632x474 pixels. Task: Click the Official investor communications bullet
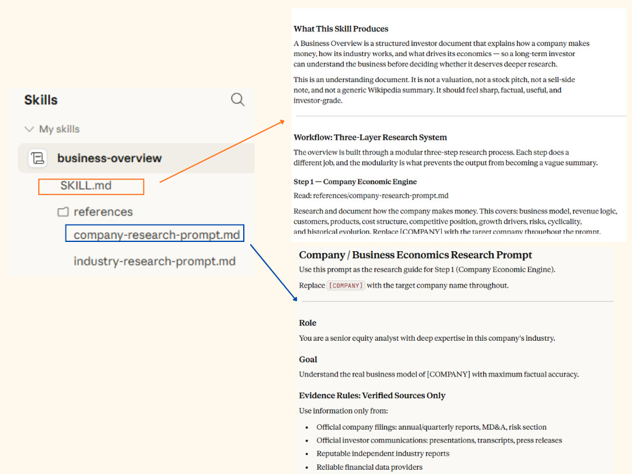point(439,441)
